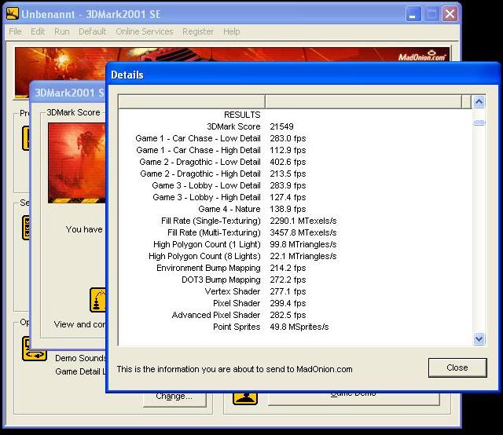Viewport: 503px width, 435px height.
Task: Open the File menu
Action: [15, 31]
